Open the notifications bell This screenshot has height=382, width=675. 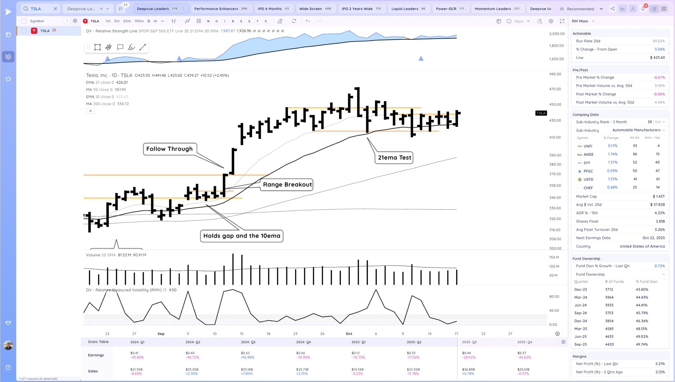tap(643, 9)
